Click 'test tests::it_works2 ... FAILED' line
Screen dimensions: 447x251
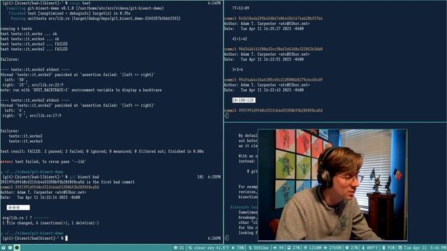point(34,49)
